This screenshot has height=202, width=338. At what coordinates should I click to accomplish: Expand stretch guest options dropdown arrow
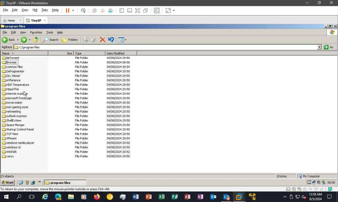[x=174, y=11]
